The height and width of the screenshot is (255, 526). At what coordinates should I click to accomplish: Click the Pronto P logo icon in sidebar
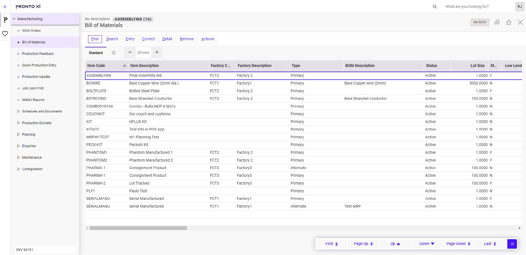click(x=5, y=20)
